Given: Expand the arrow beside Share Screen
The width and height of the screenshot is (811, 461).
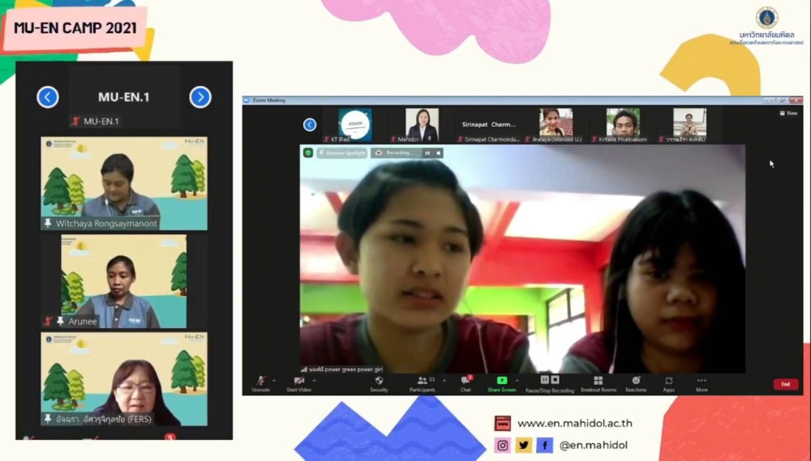Looking at the screenshot, I should pyautogui.click(x=517, y=379).
